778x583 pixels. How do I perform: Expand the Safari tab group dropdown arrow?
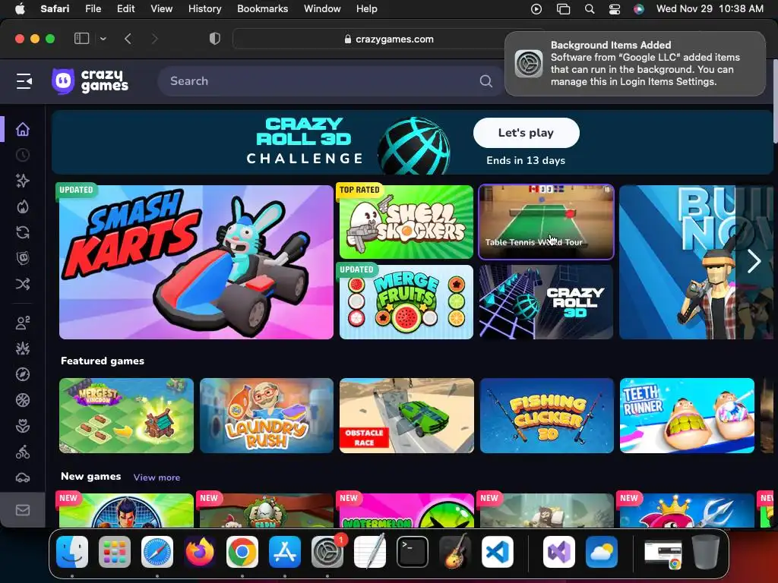point(103,39)
